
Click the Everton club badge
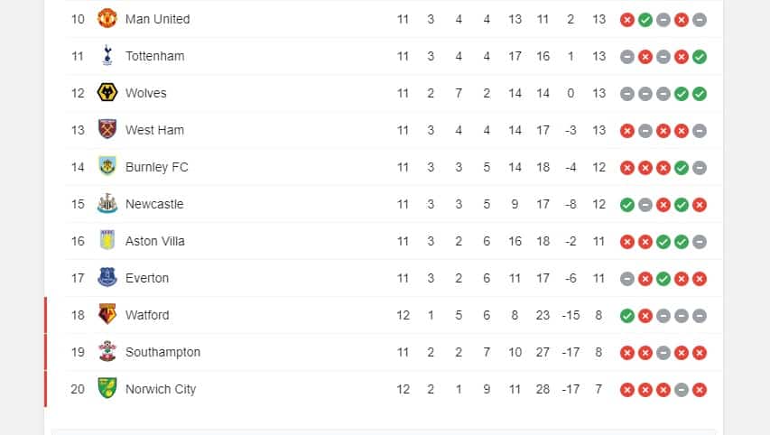(x=107, y=278)
